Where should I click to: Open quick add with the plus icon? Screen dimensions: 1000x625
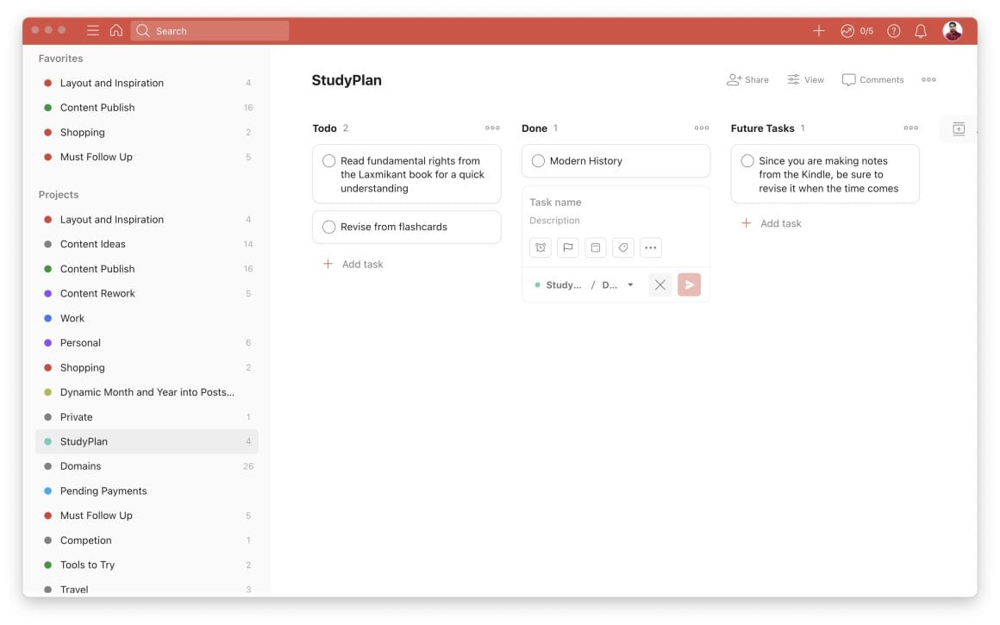click(x=818, y=30)
